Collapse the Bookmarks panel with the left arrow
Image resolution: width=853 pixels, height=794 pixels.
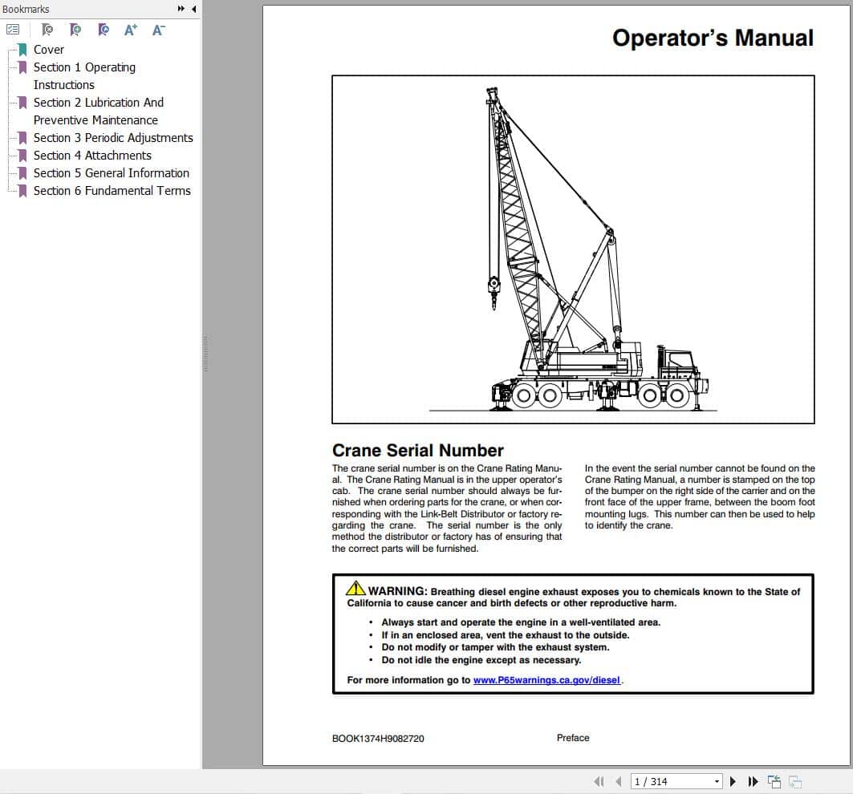coord(192,9)
